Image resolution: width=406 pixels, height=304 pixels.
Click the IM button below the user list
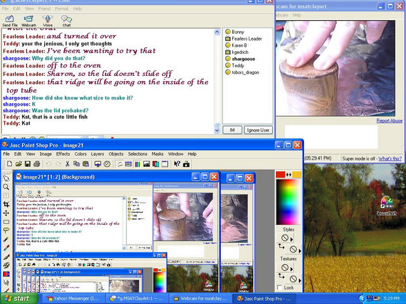232,130
